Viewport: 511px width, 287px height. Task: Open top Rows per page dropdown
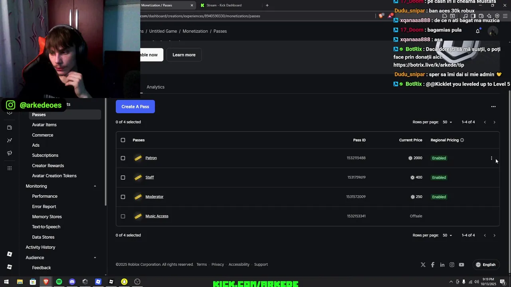coord(447,122)
